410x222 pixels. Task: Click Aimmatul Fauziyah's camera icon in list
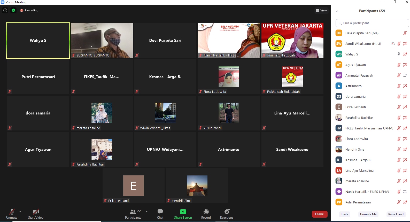[405, 75]
